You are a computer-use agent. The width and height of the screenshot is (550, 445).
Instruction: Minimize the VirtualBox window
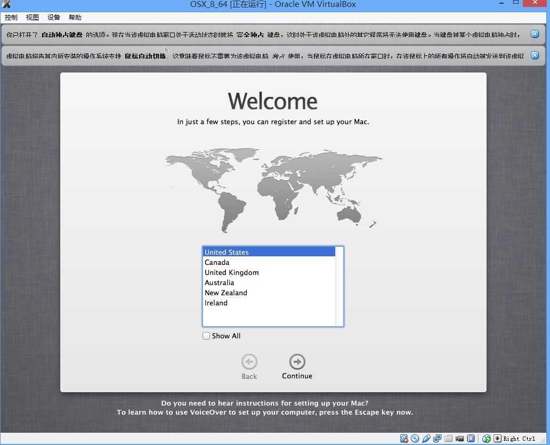[502, 3]
